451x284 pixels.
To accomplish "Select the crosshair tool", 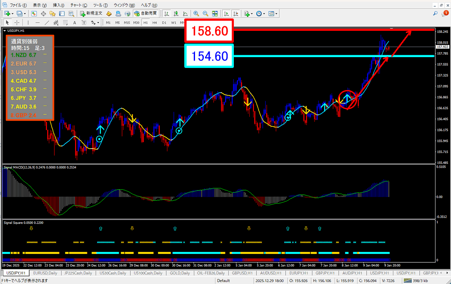I will tap(17, 23).
